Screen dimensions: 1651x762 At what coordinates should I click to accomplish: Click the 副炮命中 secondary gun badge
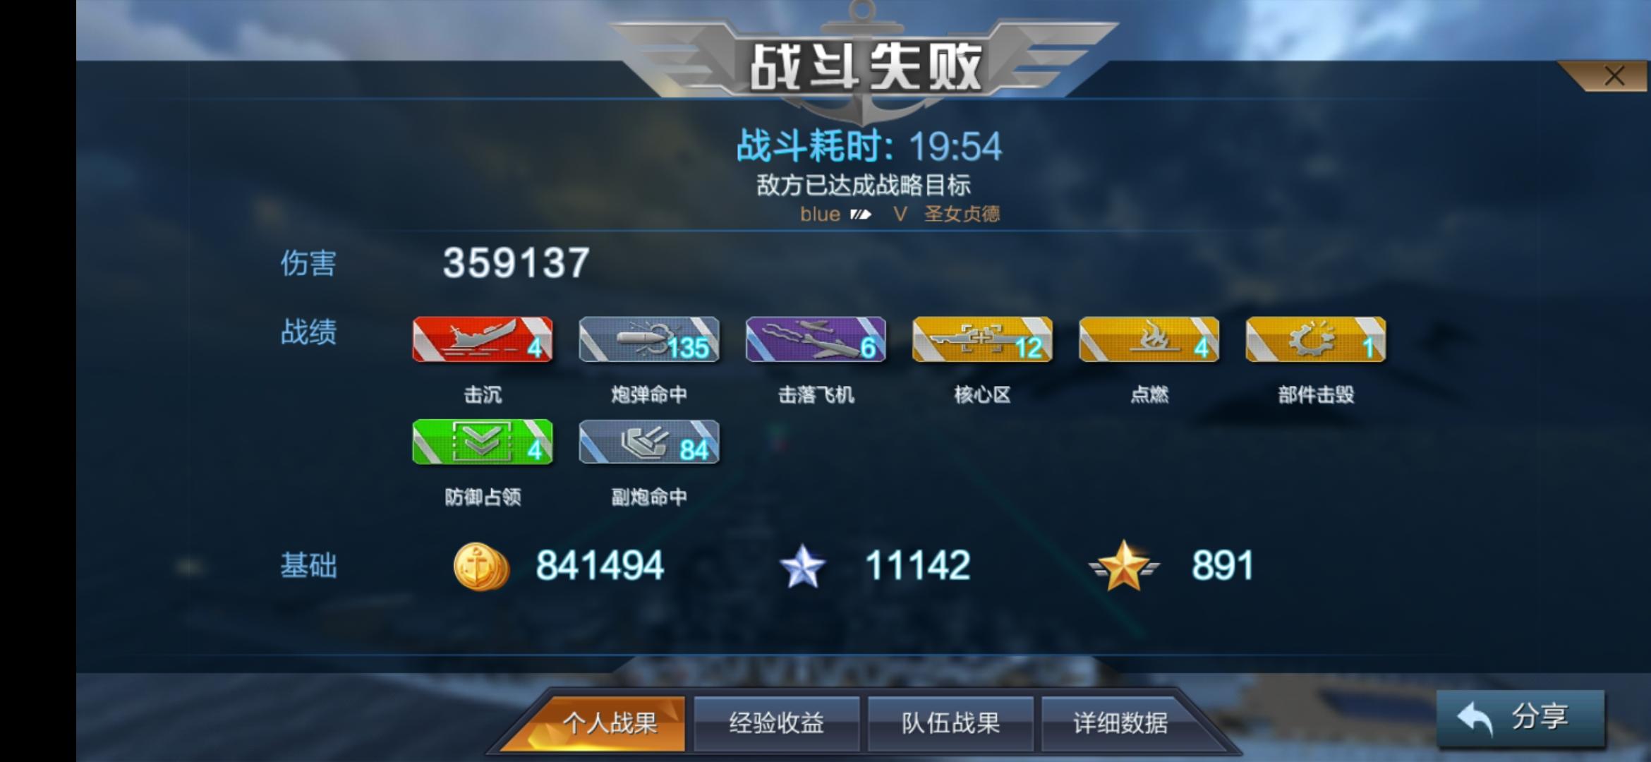click(649, 442)
